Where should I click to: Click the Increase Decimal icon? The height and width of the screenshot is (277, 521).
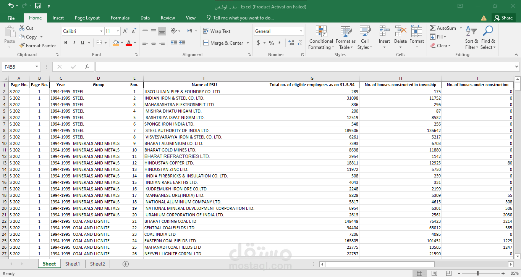(291, 43)
